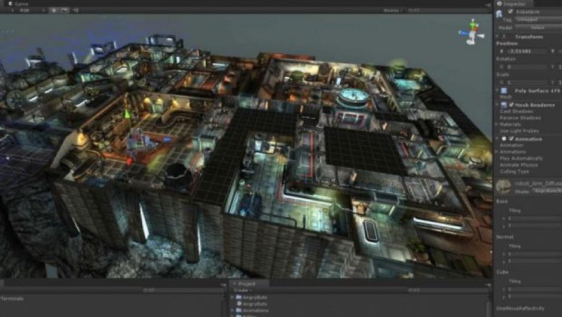The image size is (562, 317).
Task: Click the scene orientation gizmo
Action: coord(472,32)
